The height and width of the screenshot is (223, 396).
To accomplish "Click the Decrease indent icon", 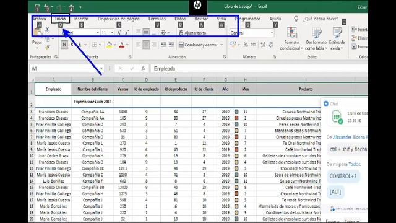I will [163, 45].
